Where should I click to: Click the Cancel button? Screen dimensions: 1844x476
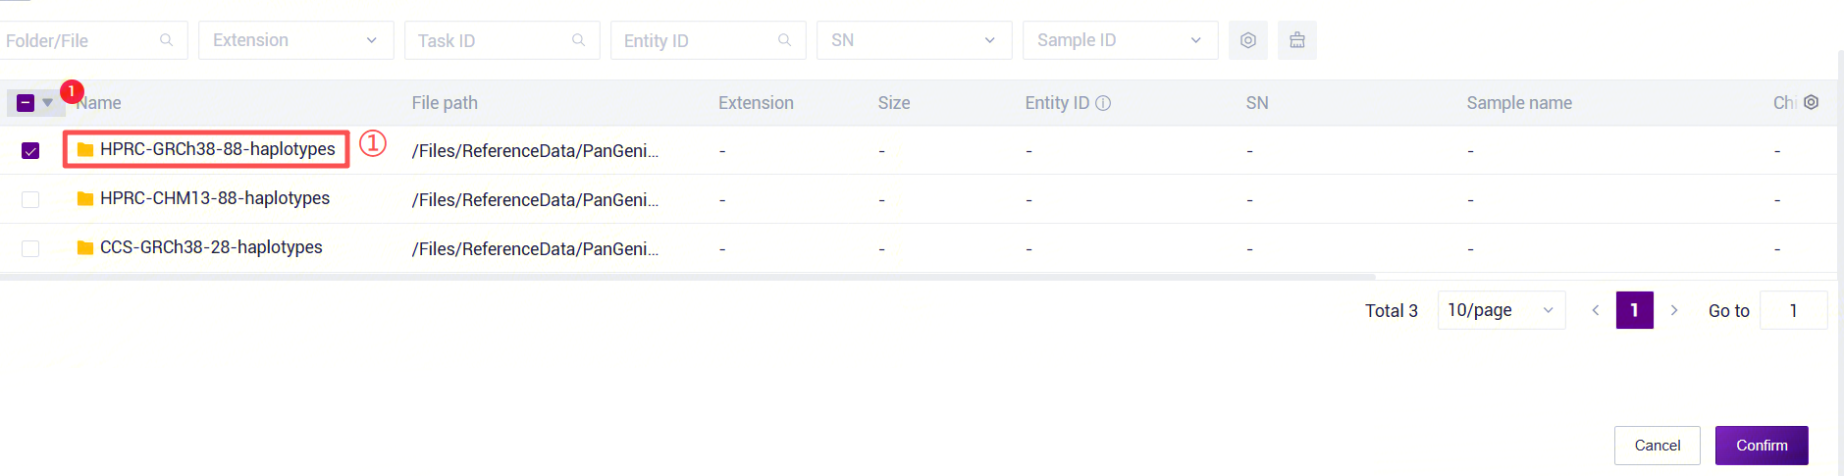1657,446
